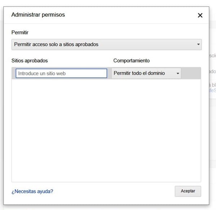Click the 'Sitios aprobados' column label

(x=30, y=61)
